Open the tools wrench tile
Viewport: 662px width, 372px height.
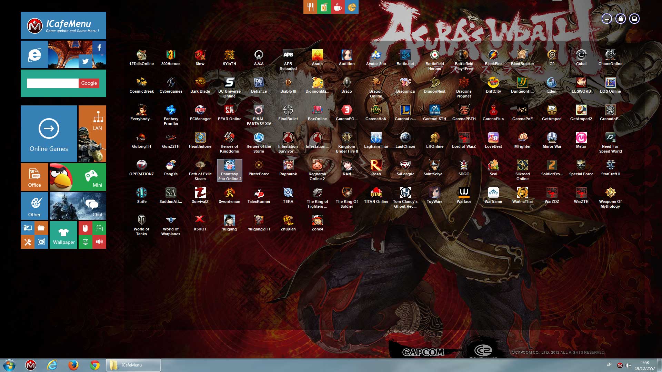coord(28,242)
